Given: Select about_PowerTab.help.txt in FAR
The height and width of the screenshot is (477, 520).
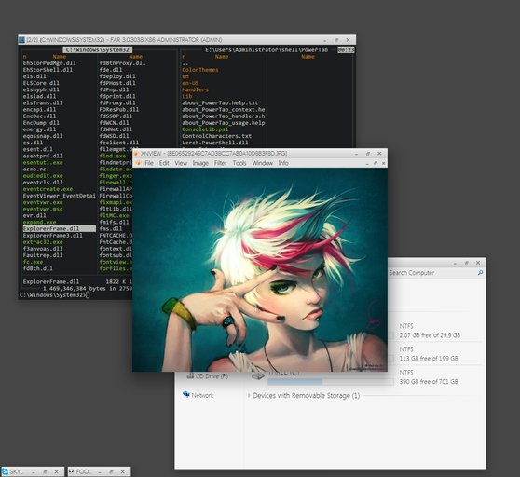Looking at the screenshot, I should (220, 102).
